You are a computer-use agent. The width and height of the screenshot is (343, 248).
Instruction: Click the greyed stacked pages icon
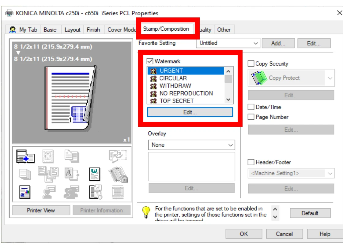(x=25, y=174)
